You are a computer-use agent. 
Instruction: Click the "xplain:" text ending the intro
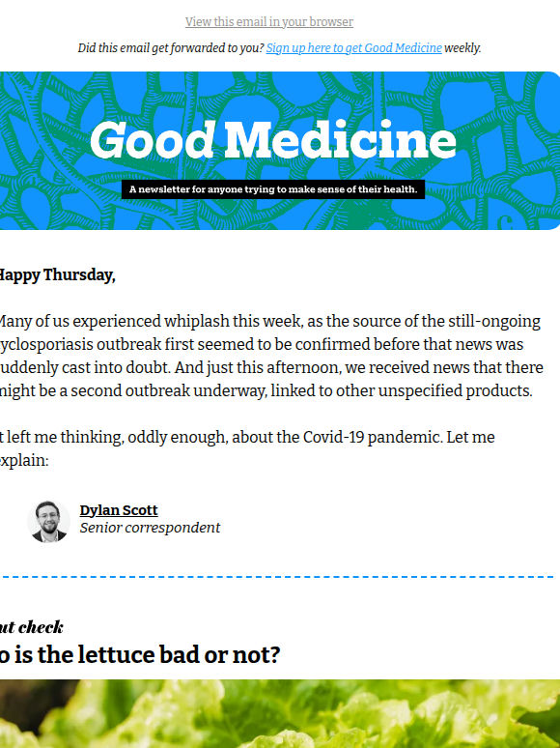(x=24, y=461)
